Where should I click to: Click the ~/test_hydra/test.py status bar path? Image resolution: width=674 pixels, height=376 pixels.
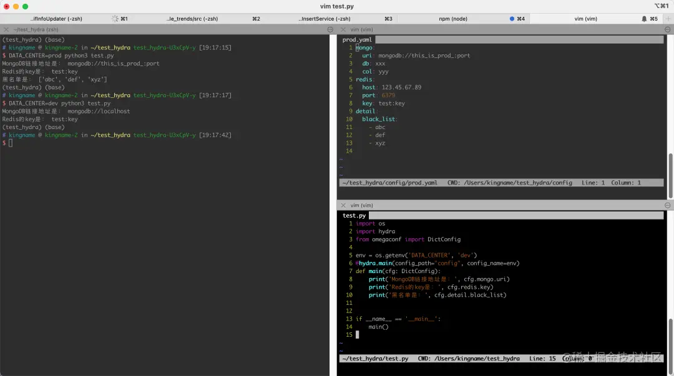(x=375, y=359)
